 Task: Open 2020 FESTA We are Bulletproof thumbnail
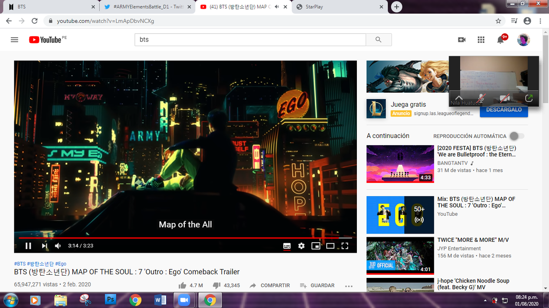(x=400, y=164)
